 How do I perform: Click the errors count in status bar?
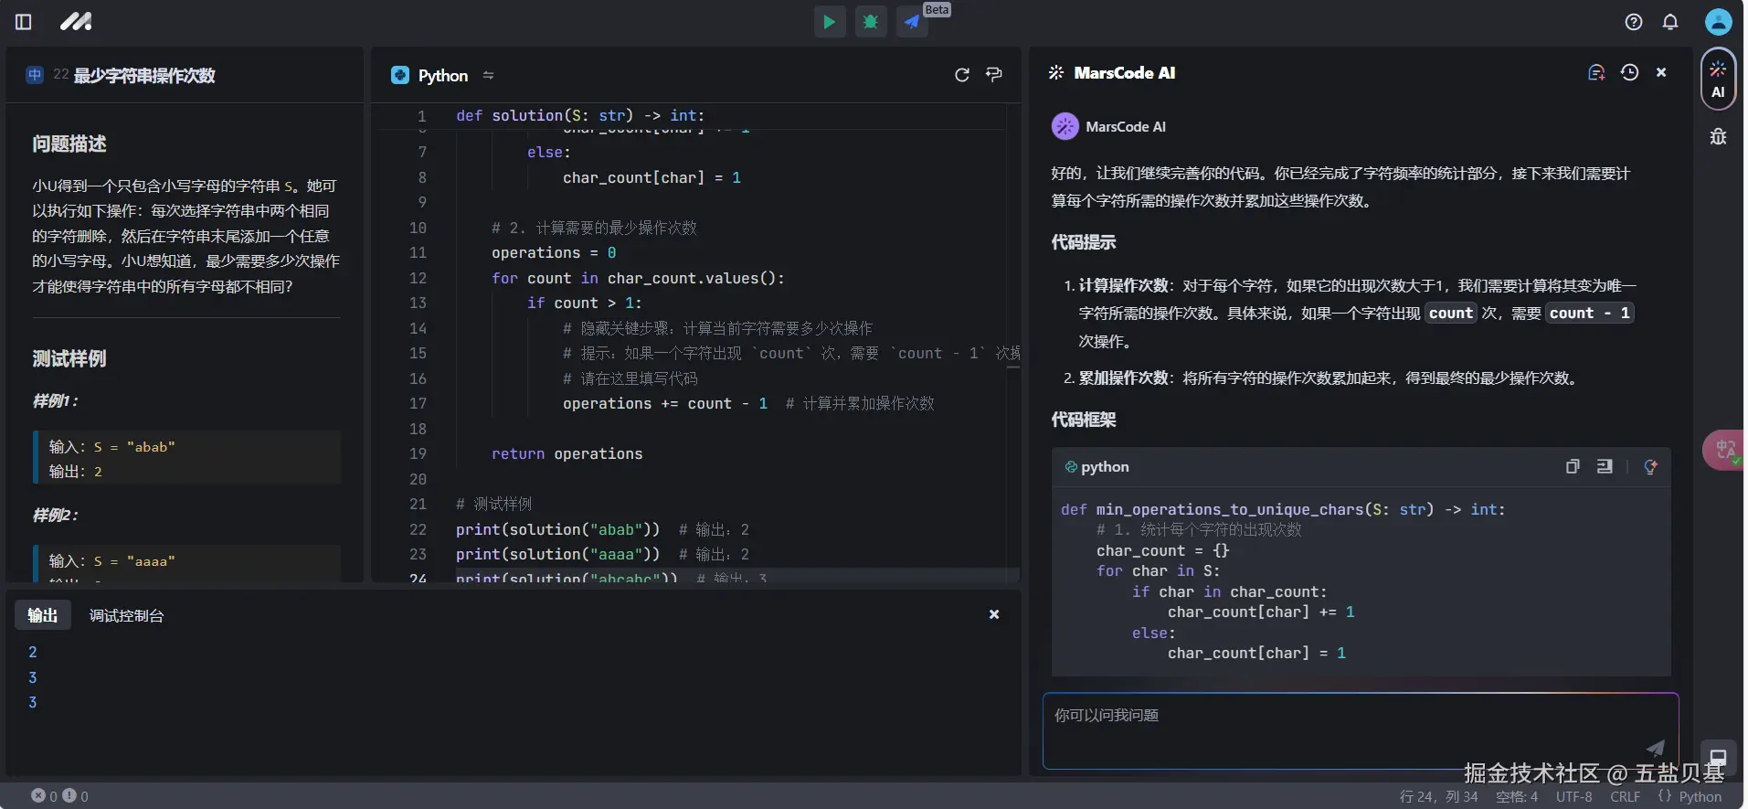[x=44, y=796]
